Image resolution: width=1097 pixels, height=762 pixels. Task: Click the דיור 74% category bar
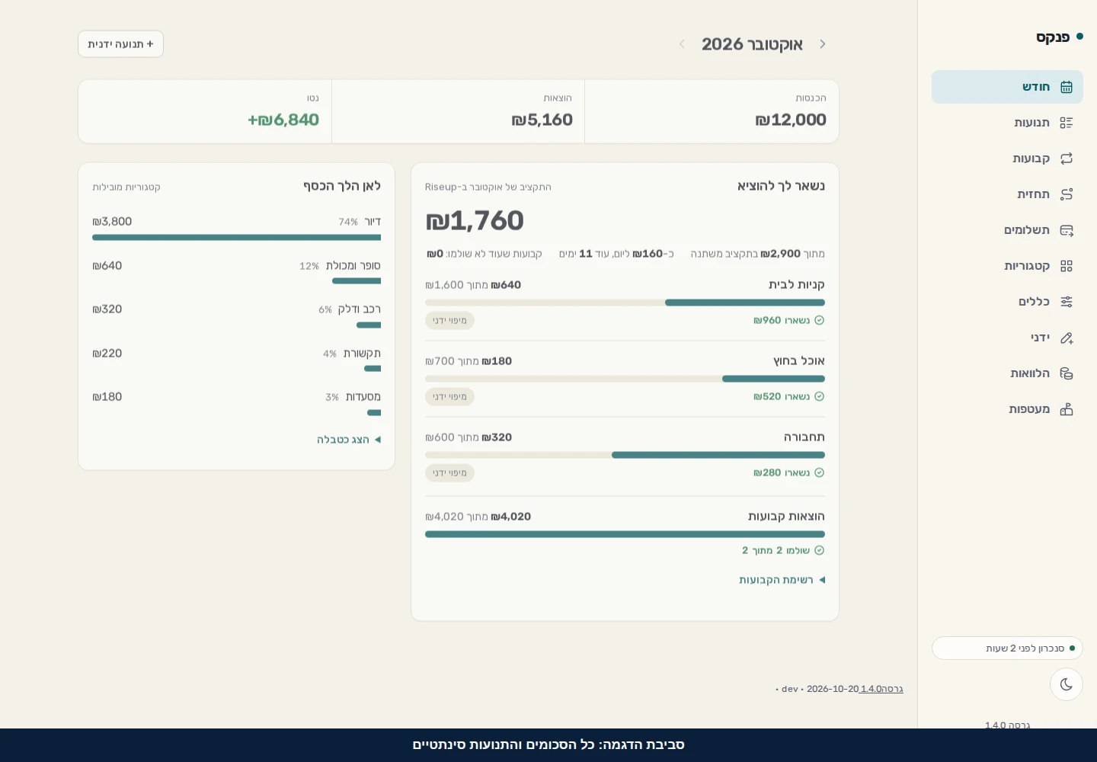(236, 238)
